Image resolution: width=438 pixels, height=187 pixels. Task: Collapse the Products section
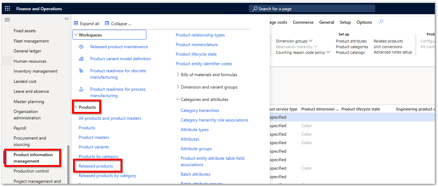click(x=76, y=107)
